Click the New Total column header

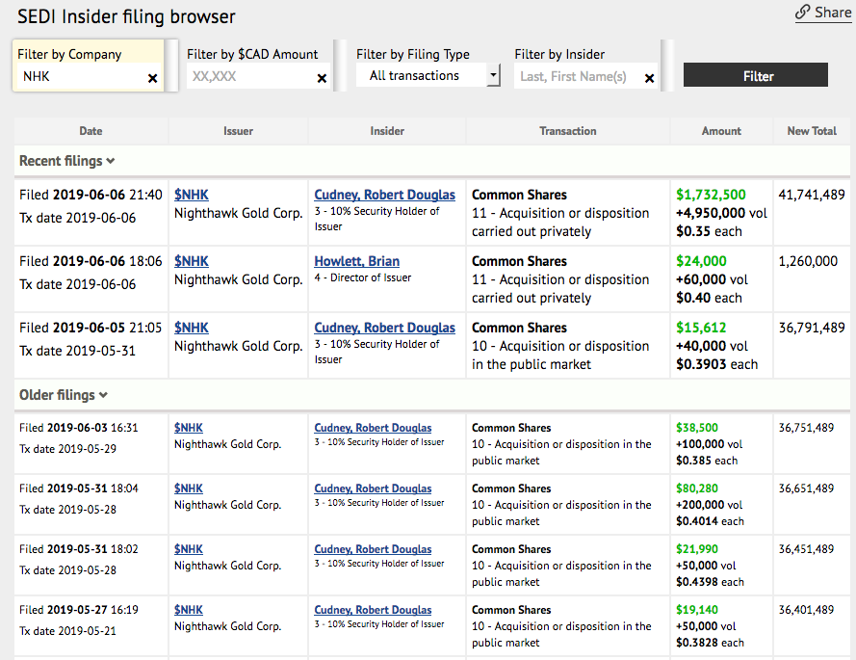(x=812, y=131)
